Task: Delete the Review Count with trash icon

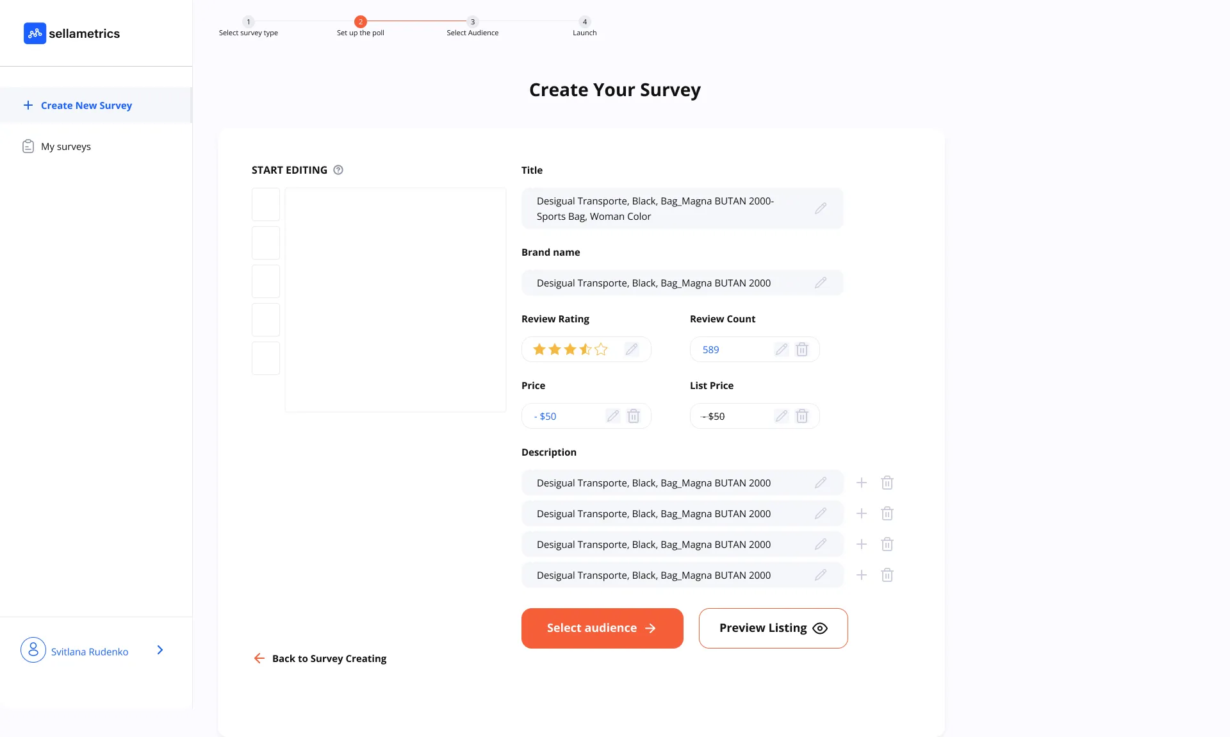Action: [x=802, y=349]
